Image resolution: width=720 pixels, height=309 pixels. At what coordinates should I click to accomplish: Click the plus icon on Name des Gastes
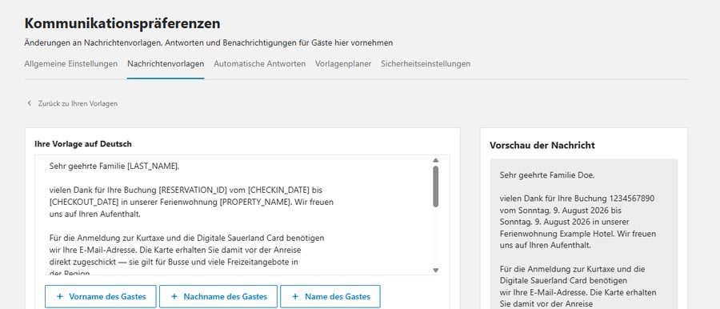coord(294,296)
